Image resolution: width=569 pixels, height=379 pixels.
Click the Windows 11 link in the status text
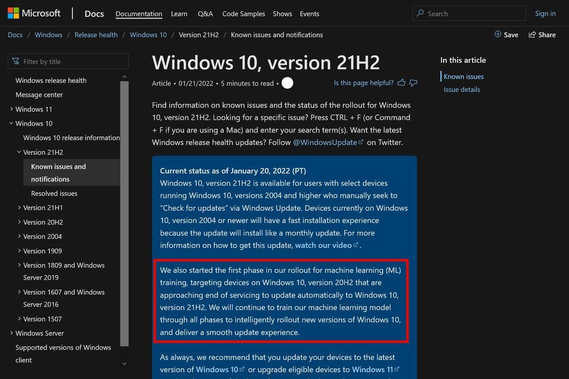point(376,370)
